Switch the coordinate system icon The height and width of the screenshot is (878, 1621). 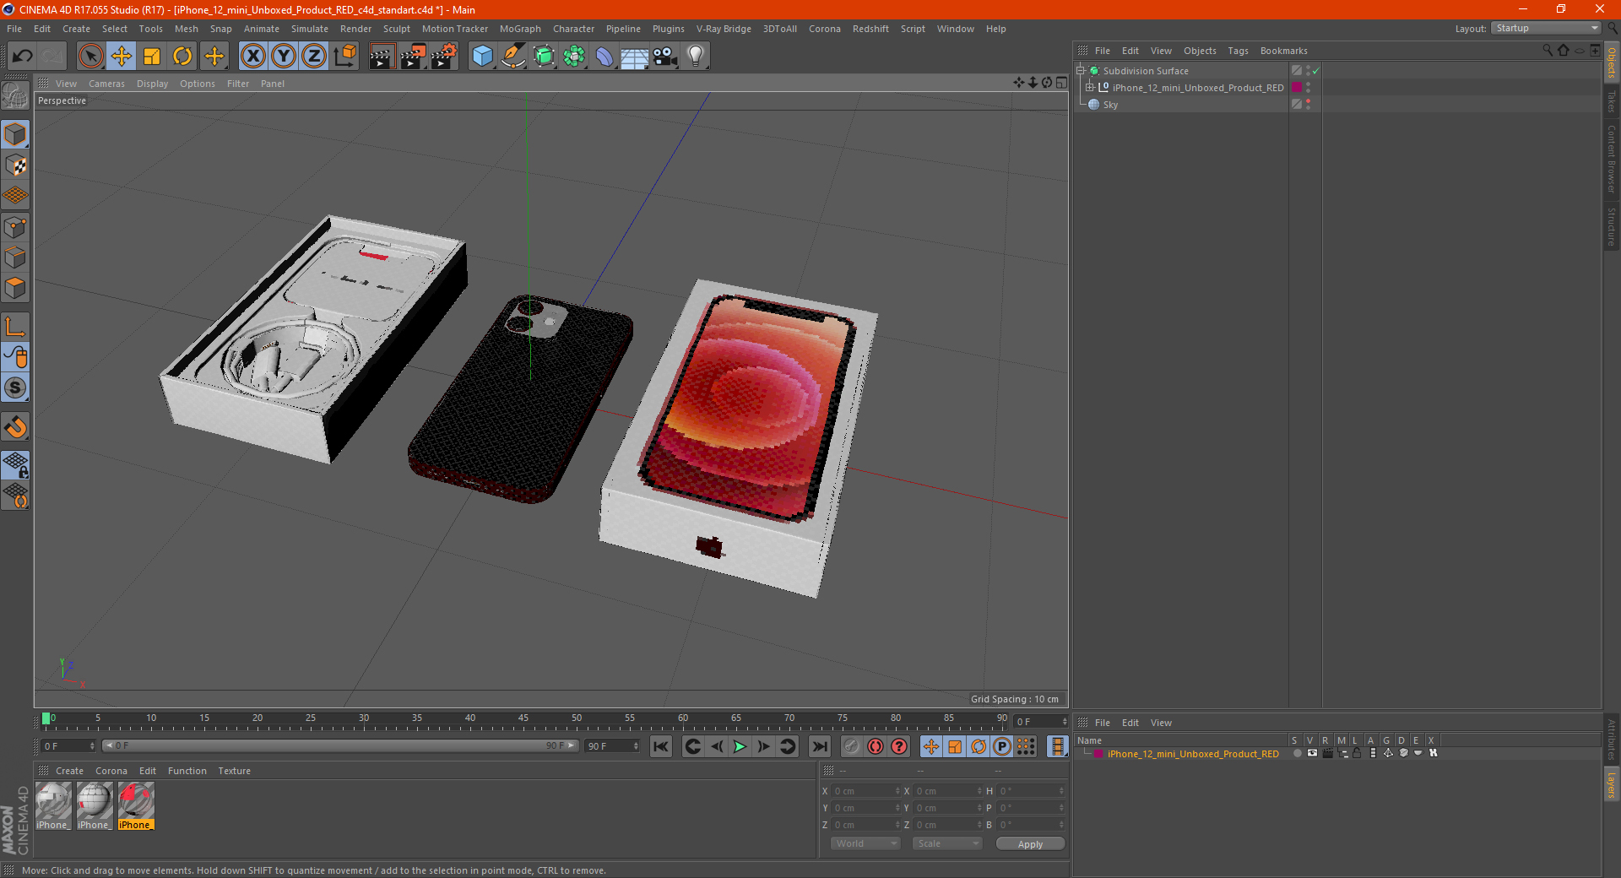click(344, 57)
